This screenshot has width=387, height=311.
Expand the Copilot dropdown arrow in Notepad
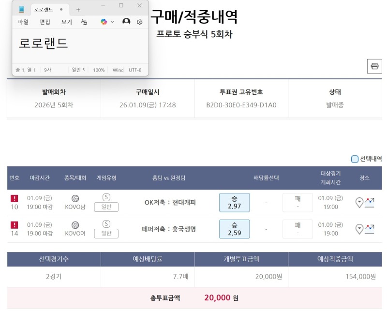112,22
